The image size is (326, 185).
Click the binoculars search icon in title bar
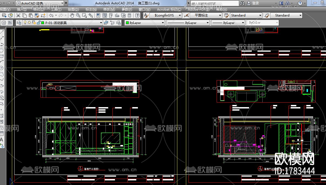pyautogui.click(x=242, y=3)
